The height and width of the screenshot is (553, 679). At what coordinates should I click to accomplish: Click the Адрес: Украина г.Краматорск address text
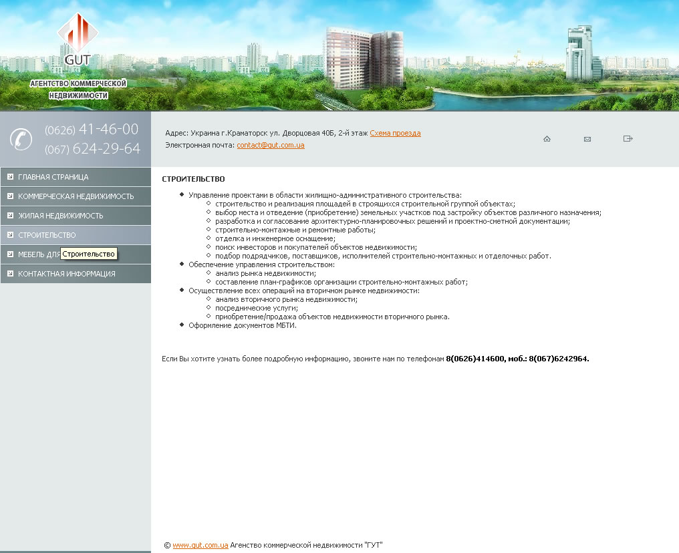(x=266, y=134)
